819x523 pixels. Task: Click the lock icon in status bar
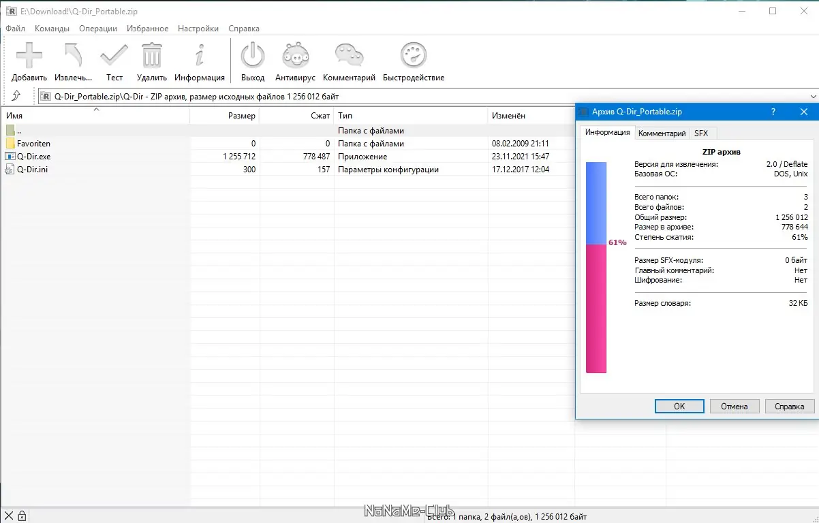[22, 516]
